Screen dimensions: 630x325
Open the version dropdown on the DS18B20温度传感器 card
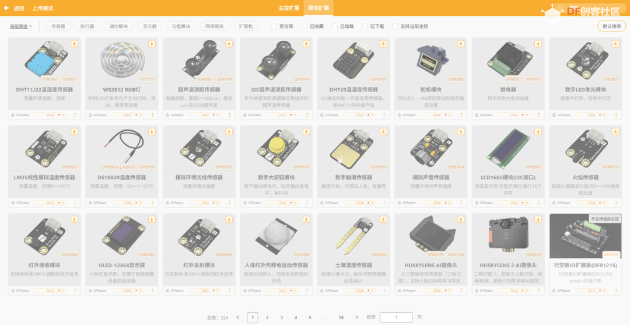click(x=128, y=203)
